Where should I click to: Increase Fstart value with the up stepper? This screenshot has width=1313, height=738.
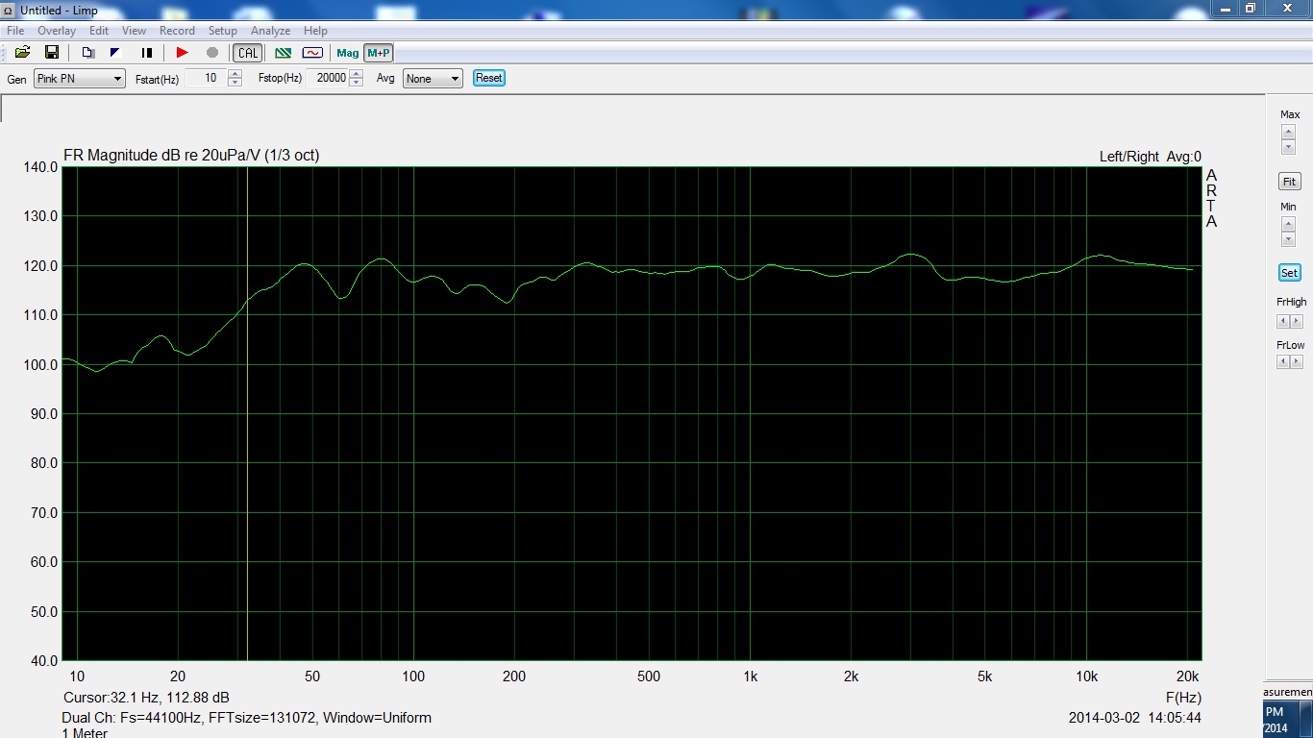click(235, 75)
